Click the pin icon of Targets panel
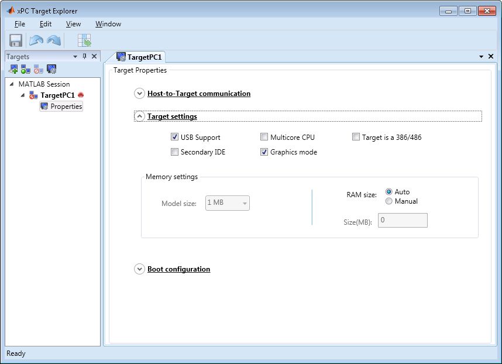502x364 pixels. pyautogui.click(x=84, y=56)
